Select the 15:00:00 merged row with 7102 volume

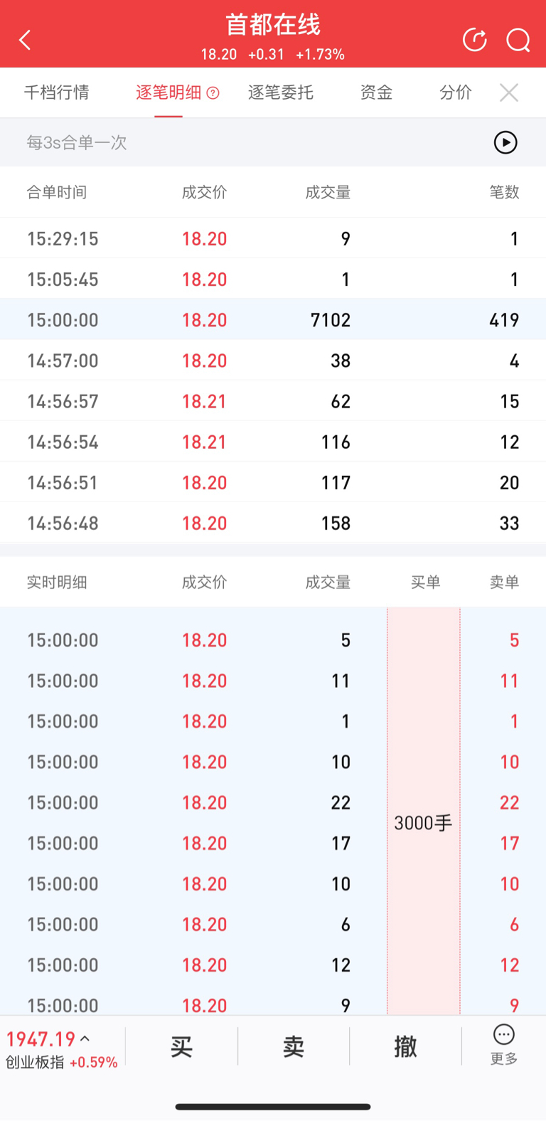pos(273,319)
